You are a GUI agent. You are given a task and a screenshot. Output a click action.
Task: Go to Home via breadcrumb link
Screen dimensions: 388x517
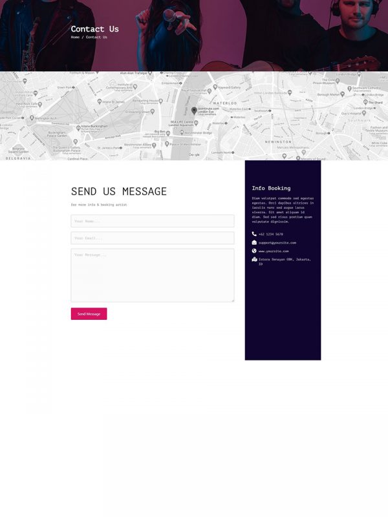pos(75,37)
